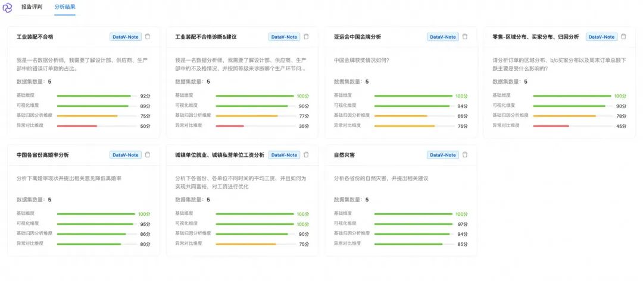
Task: Click orange 基础归因分析维度 bar in 亚运会 card
Action: click(401, 116)
